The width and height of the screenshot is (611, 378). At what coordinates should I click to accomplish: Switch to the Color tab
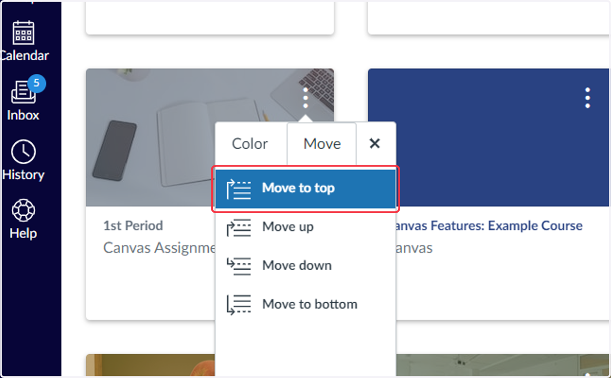250,144
